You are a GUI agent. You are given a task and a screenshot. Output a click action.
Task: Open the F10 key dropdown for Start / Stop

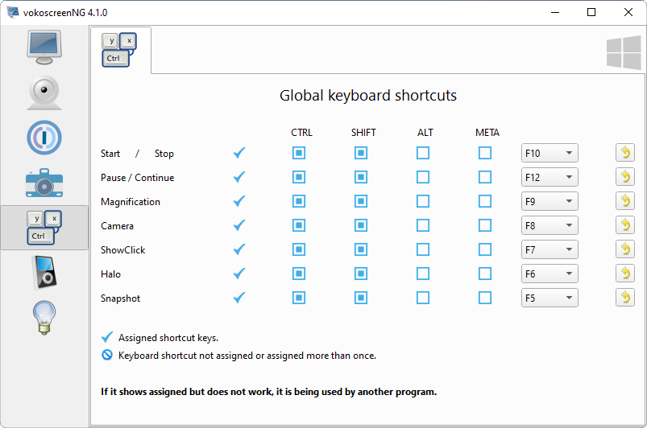pos(550,153)
